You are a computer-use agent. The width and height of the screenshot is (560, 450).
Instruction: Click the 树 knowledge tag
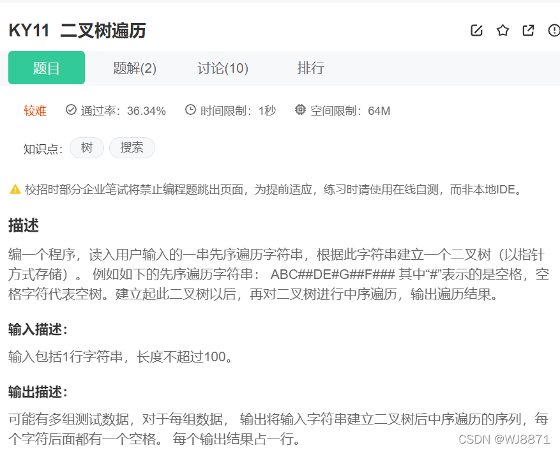(x=87, y=147)
